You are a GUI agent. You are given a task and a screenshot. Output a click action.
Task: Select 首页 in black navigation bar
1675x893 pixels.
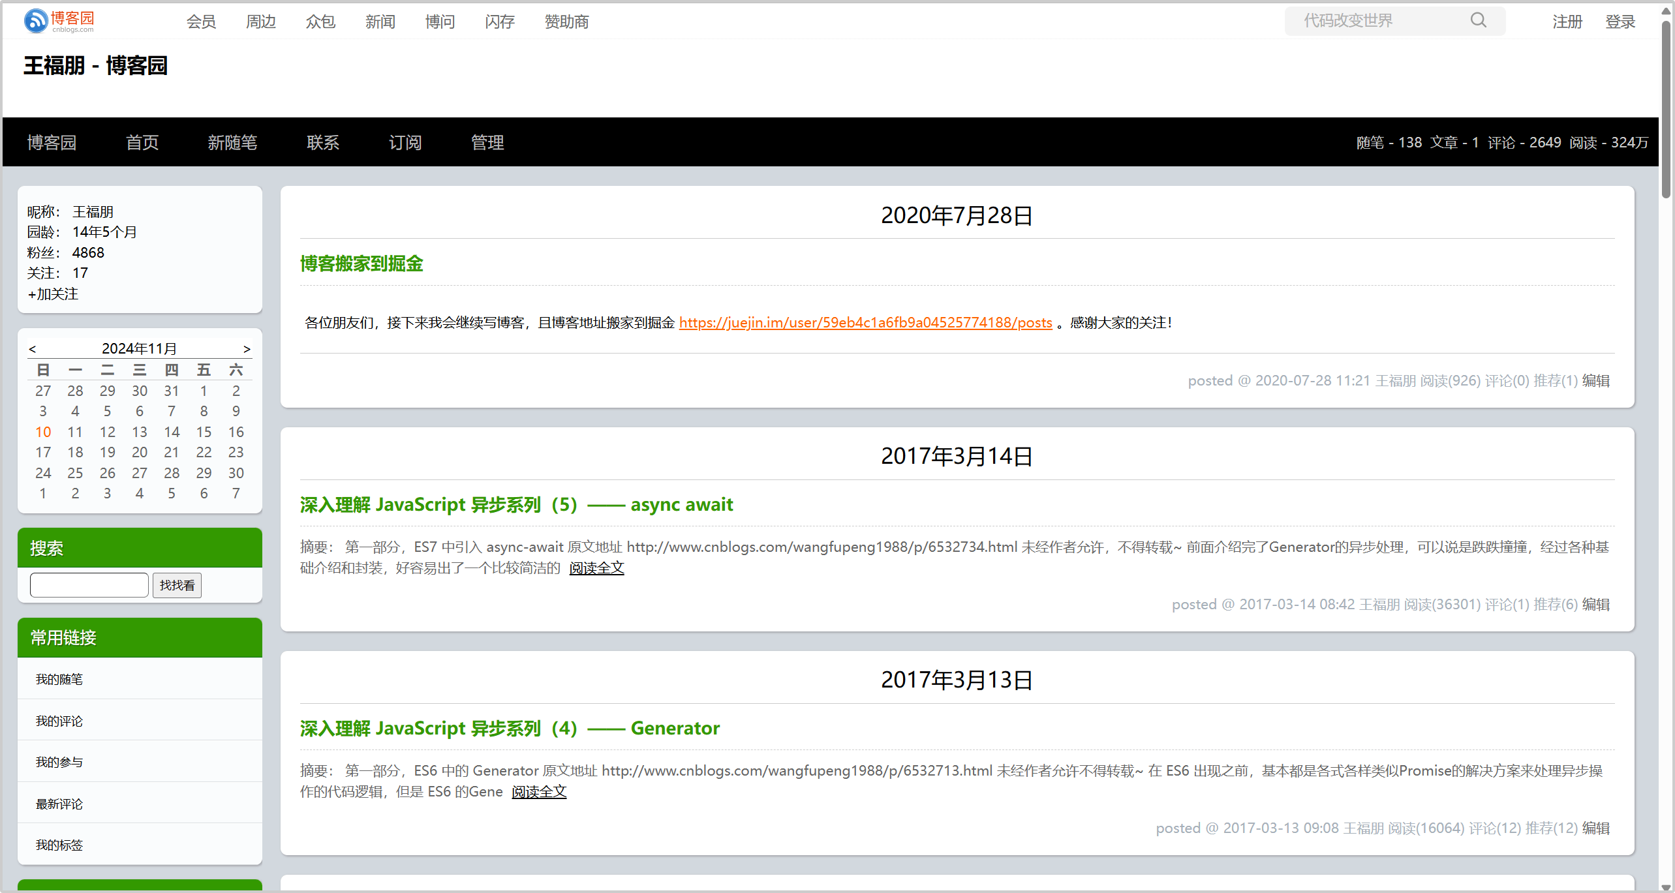tap(142, 142)
